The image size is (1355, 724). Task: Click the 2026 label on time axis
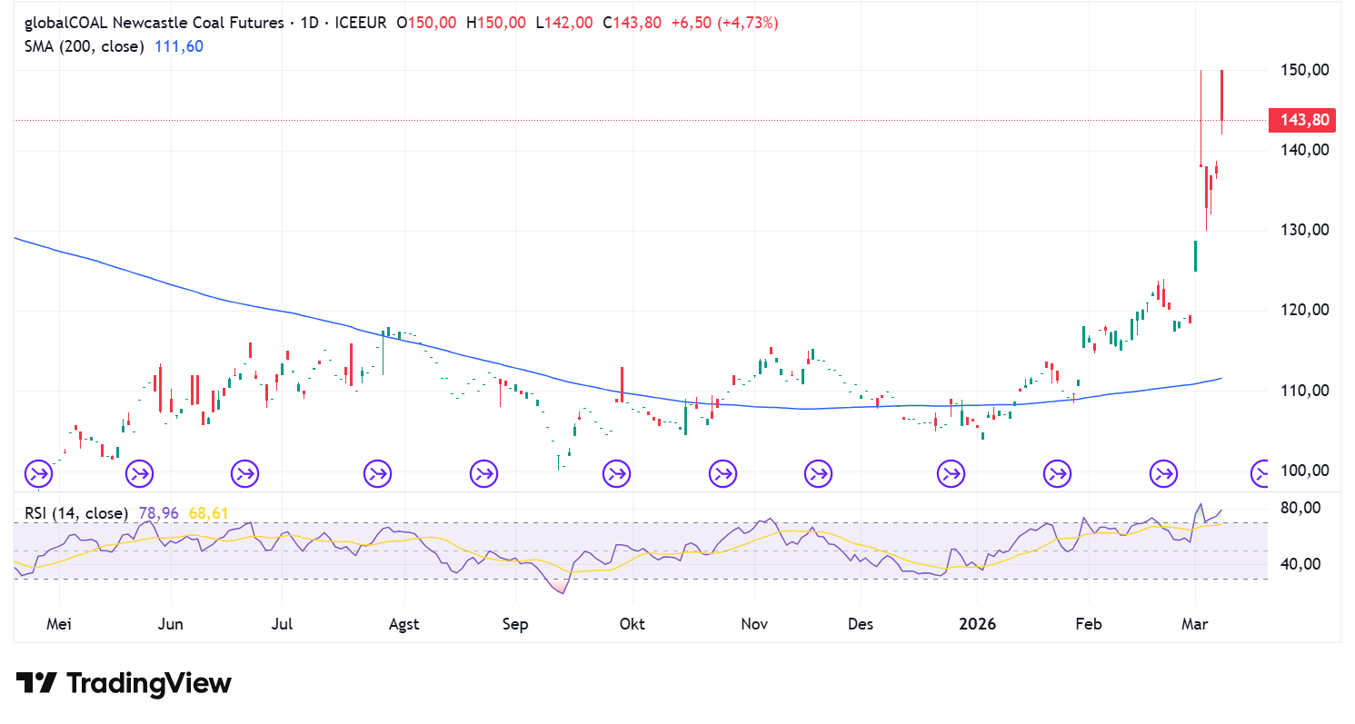coord(977,624)
